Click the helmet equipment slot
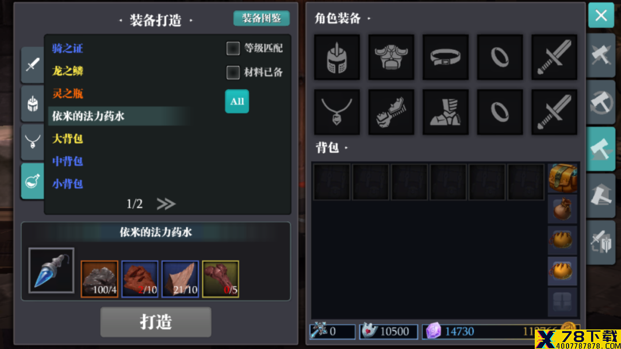Screen dimensions: 621x349 coord(337,57)
